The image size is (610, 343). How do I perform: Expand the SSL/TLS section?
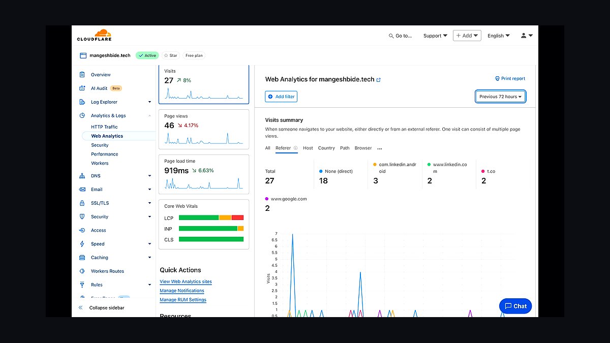(x=149, y=203)
